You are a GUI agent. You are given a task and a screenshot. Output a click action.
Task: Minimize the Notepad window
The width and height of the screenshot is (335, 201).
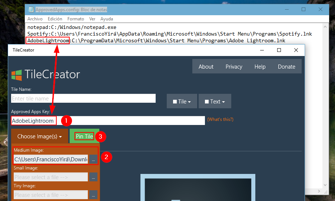point(286,9)
